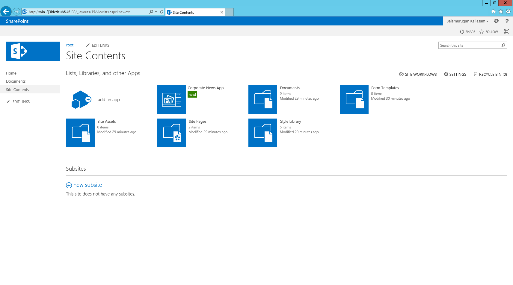Open the Style Library tile icon
The height and width of the screenshot is (285, 513).
pyautogui.click(x=263, y=133)
